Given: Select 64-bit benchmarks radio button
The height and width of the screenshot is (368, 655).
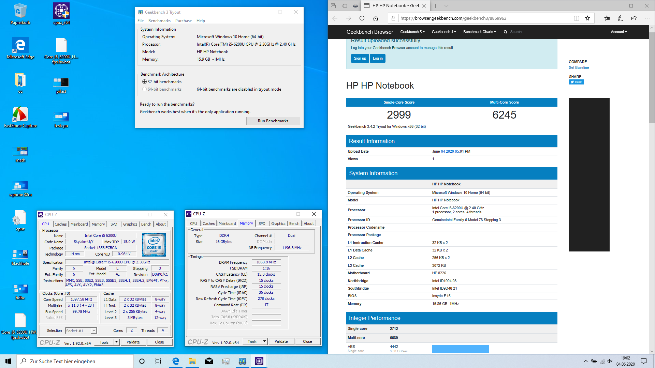Looking at the screenshot, I should [144, 89].
